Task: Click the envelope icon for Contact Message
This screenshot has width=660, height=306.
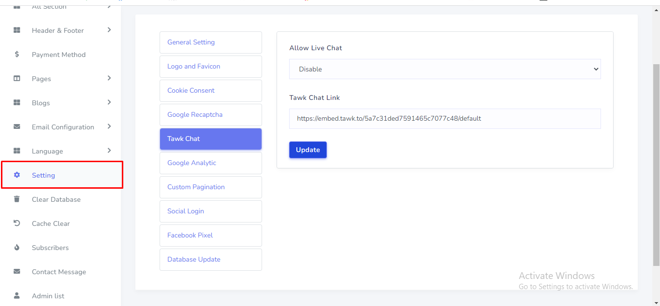Action: click(17, 272)
